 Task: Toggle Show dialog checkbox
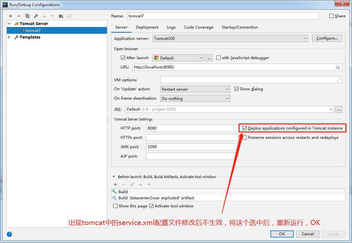point(236,89)
